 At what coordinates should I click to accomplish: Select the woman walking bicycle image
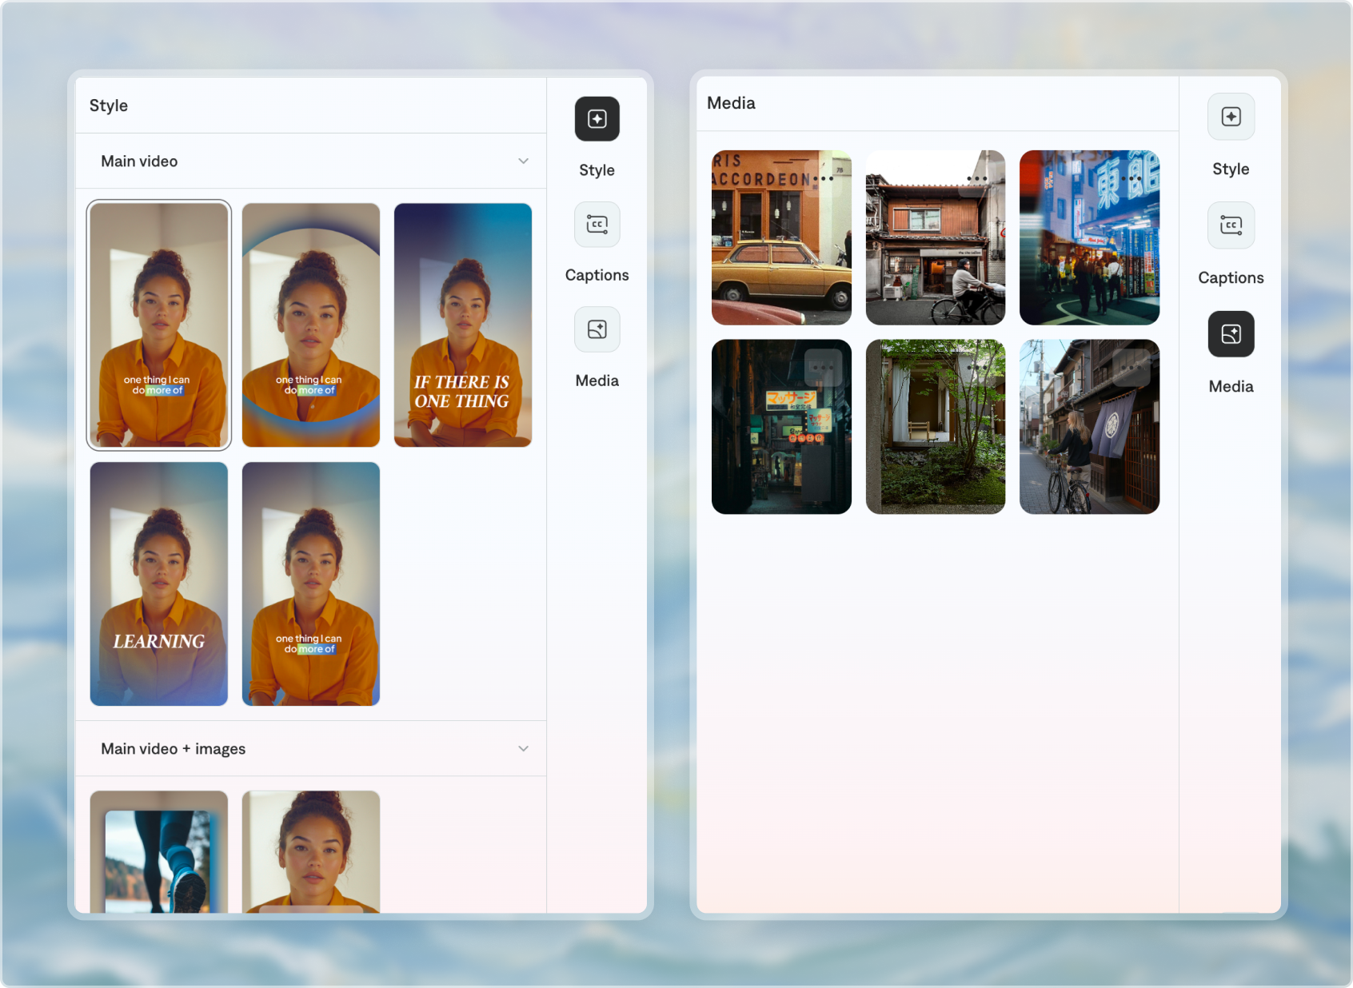tap(1089, 427)
